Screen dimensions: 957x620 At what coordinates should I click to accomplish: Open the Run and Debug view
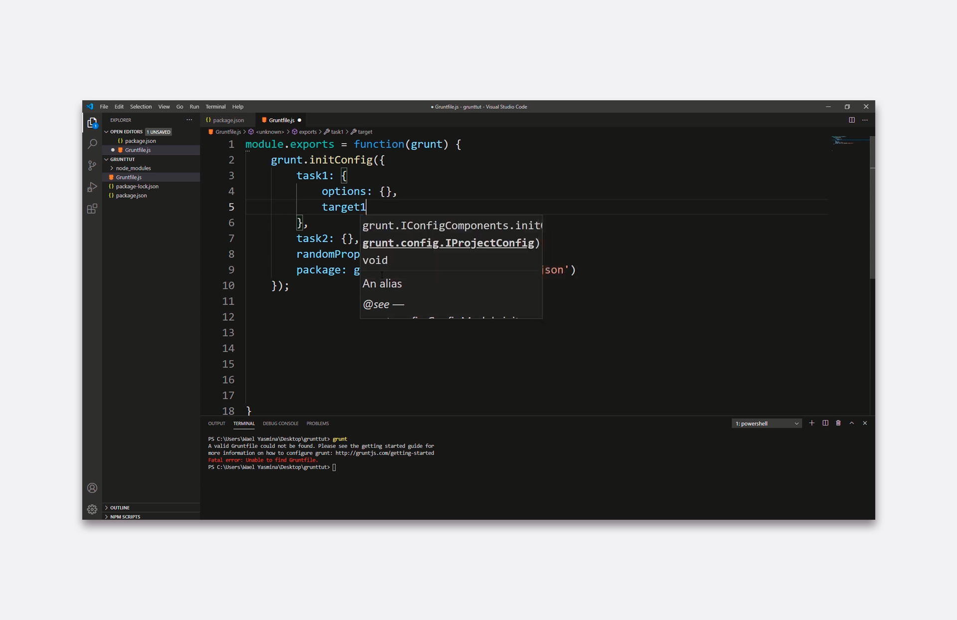click(x=92, y=188)
